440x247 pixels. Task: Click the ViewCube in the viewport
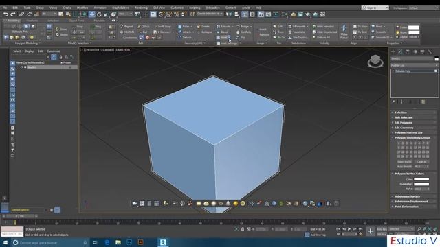click(375, 61)
